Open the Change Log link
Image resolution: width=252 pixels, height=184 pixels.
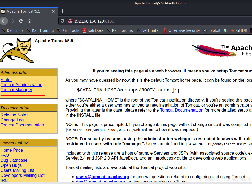point(12,120)
